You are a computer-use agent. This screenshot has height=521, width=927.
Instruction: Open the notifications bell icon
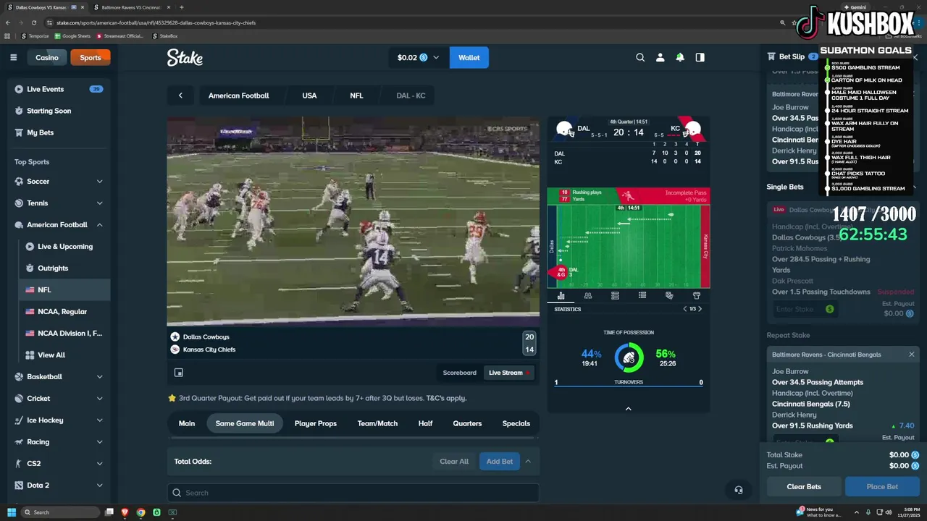[x=680, y=57]
